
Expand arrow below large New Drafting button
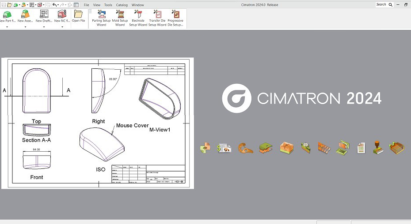pyautogui.click(x=44, y=27)
